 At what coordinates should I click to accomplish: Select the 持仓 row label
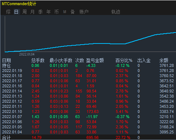[7, 65]
